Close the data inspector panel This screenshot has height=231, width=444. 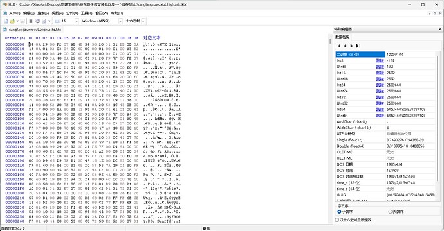[439, 29]
